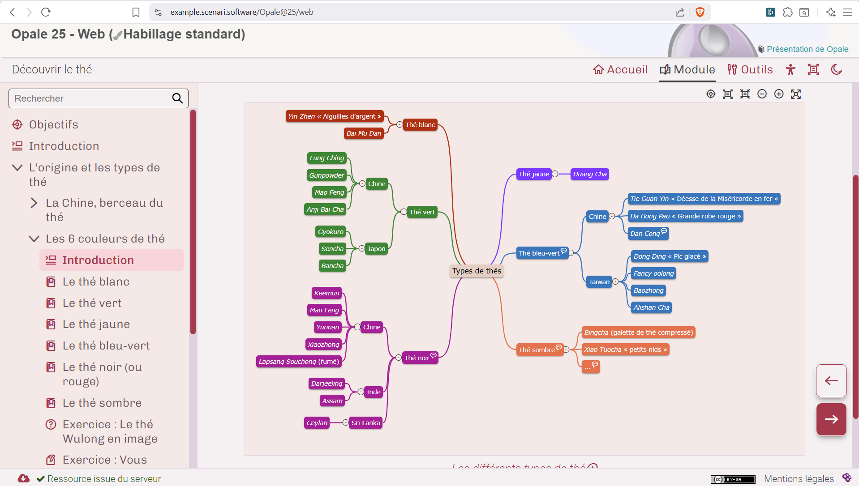
Task: Toggle dark mode with the moon icon
Action: click(836, 69)
